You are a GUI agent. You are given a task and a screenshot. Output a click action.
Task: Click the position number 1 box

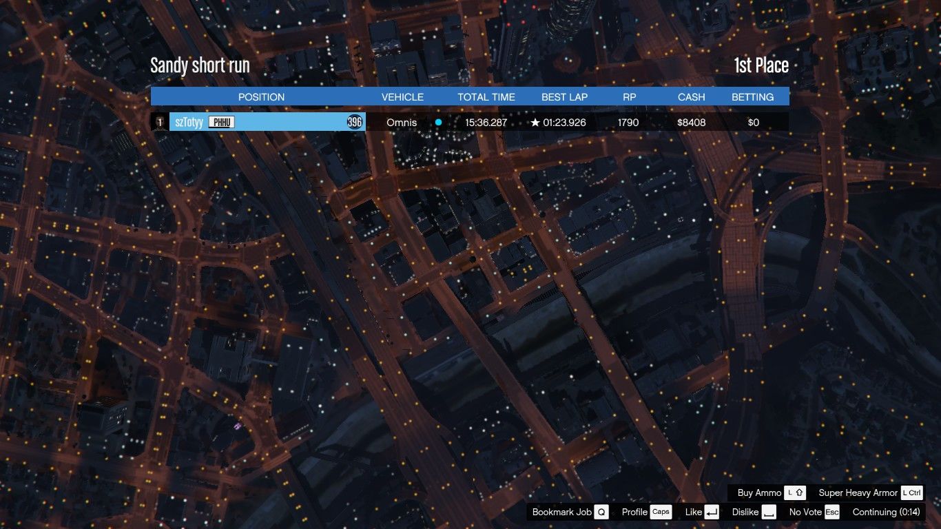(159, 122)
